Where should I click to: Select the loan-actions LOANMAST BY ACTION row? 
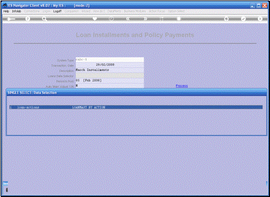click(x=136, y=107)
